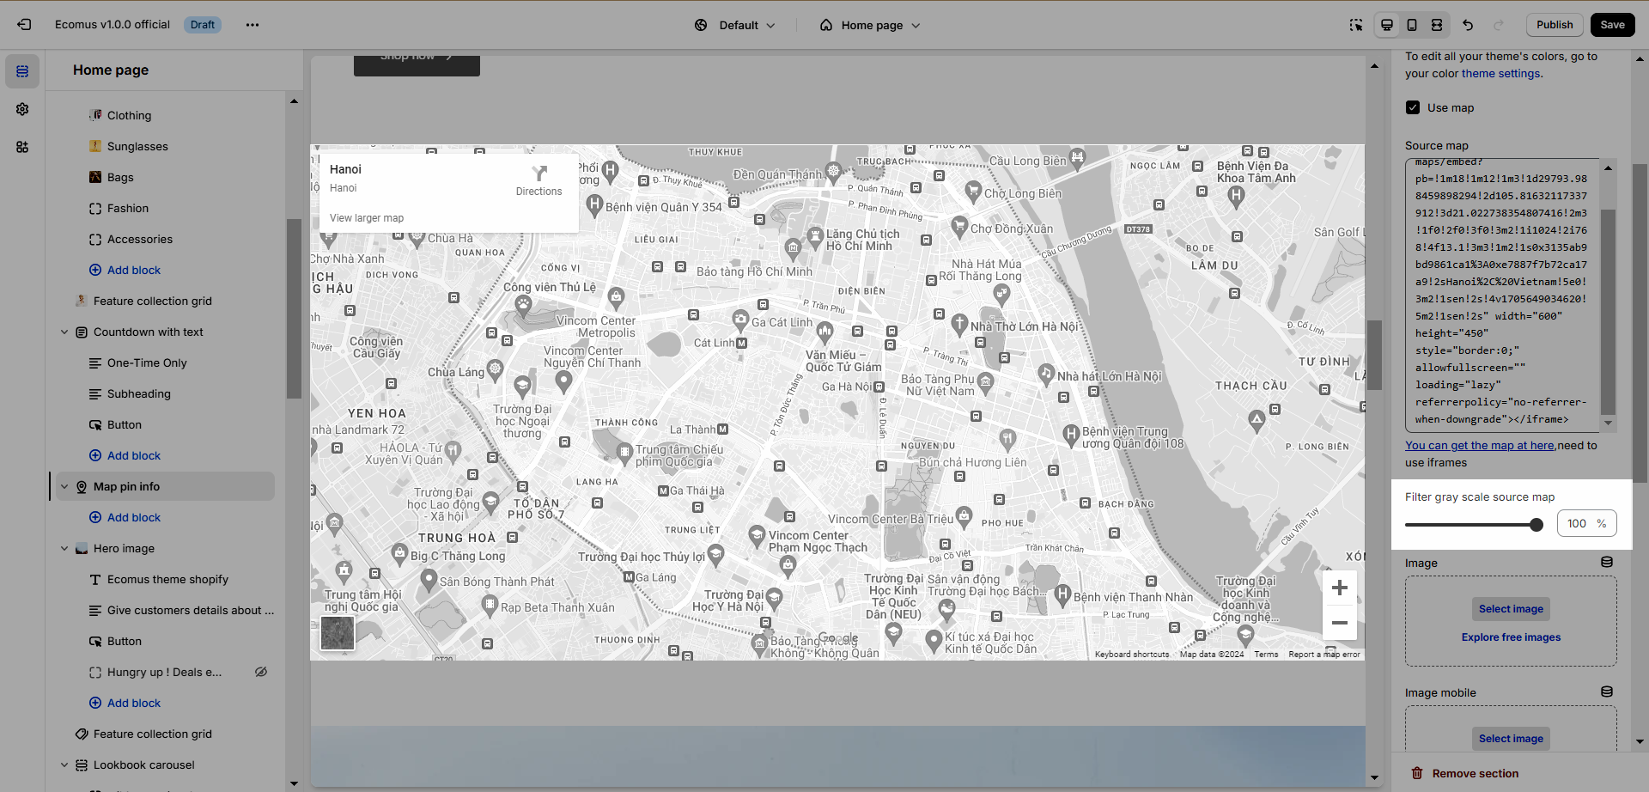Select the Clothing block
Screen dimensions: 1649x792
click(129, 115)
